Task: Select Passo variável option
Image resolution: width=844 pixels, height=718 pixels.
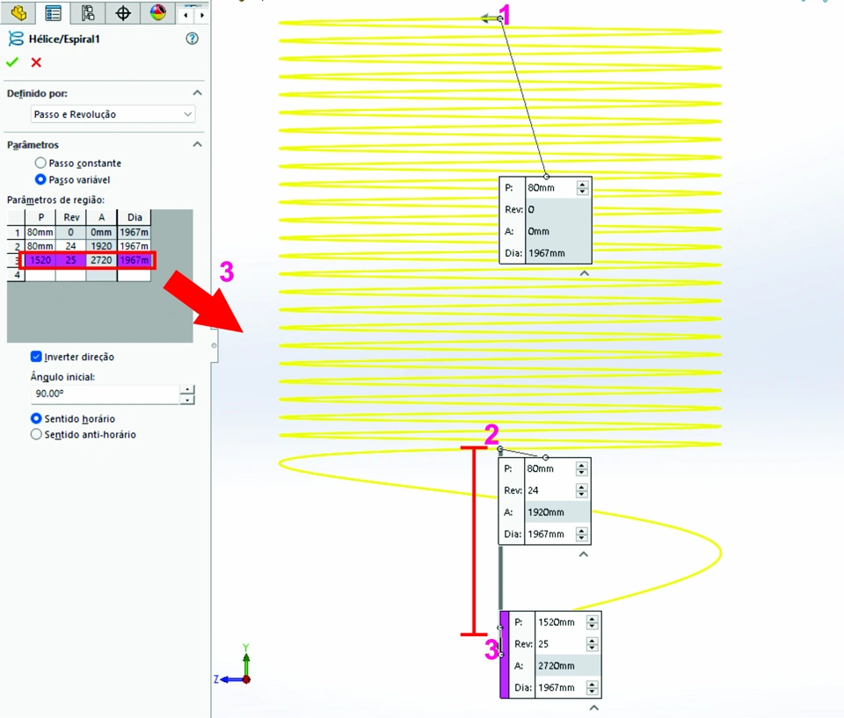Action: [x=40, y=179]
